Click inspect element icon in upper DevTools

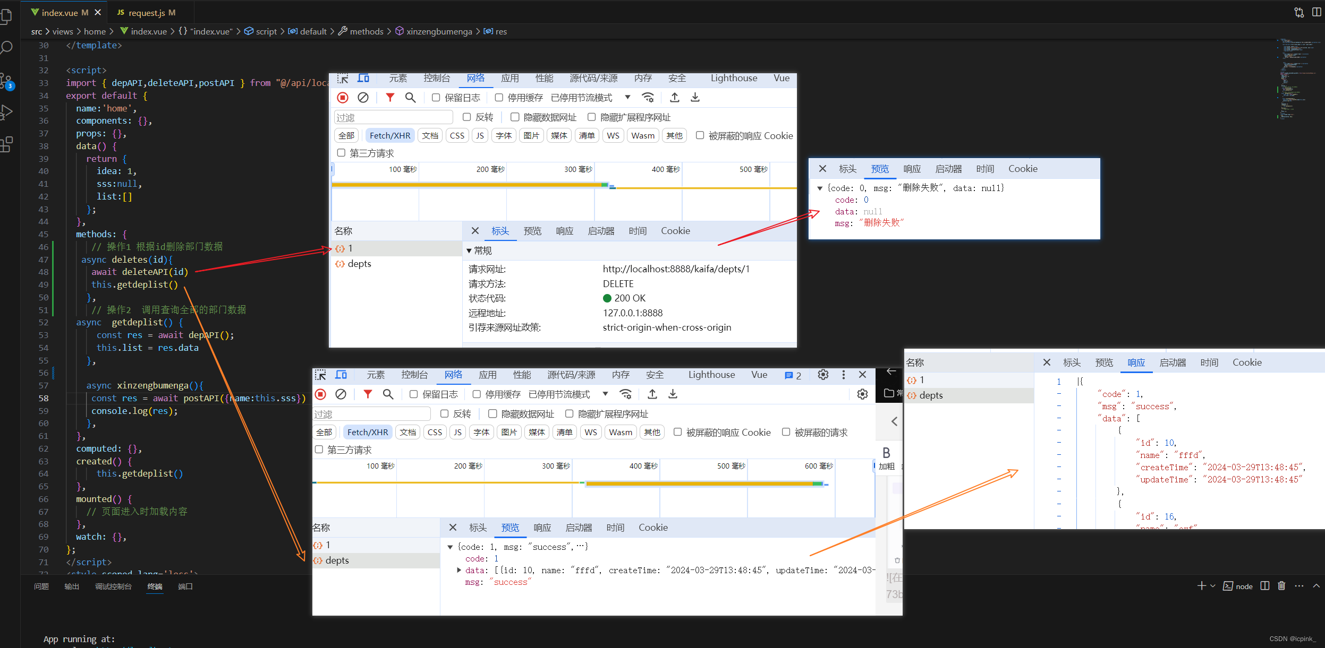coord(343,79)
